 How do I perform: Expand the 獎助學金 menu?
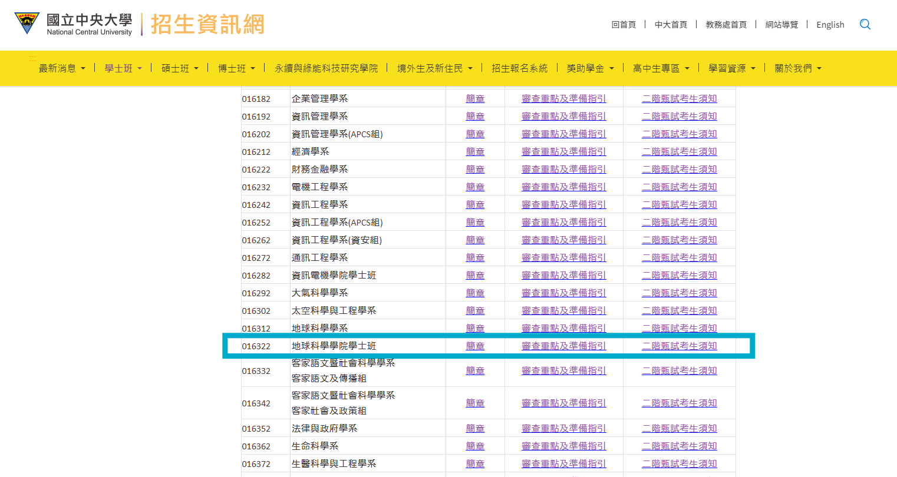590,68
